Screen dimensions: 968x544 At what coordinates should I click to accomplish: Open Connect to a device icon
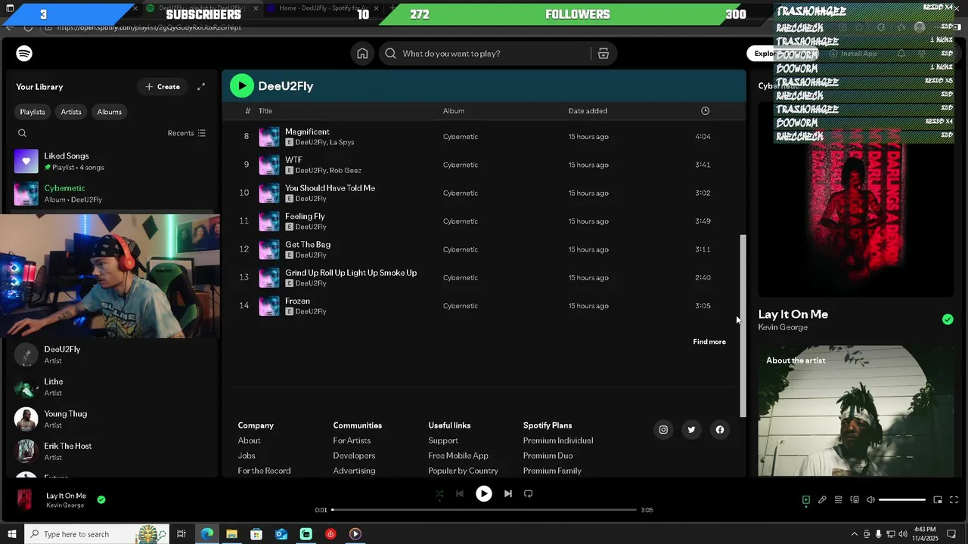point(855,500)
